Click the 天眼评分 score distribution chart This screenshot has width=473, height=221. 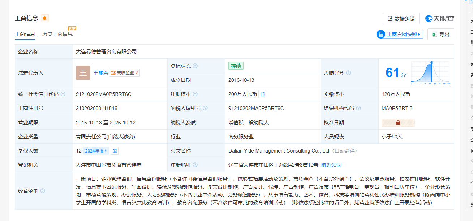click(x=430, y=73)
